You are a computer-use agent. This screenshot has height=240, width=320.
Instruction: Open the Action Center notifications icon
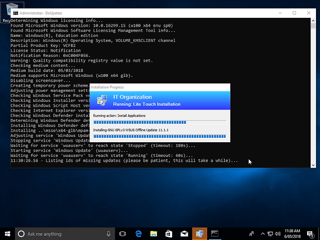310,234
